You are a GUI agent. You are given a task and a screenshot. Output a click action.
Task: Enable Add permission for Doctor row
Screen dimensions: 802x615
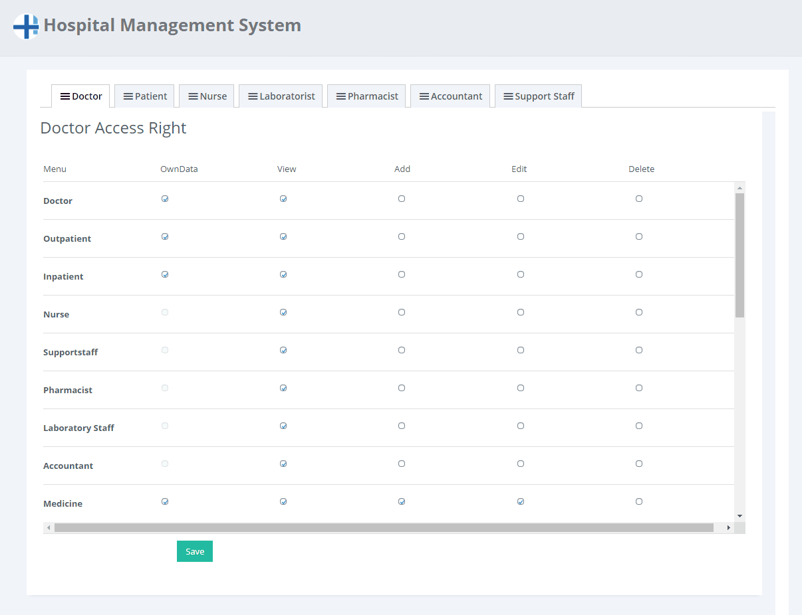(x=402, y=199)
